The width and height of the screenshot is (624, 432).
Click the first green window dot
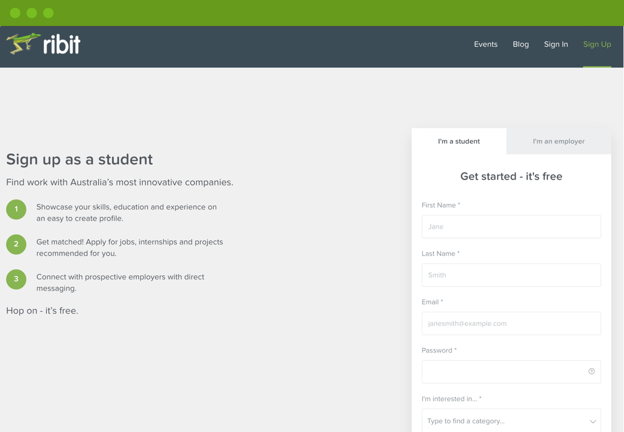15,13
